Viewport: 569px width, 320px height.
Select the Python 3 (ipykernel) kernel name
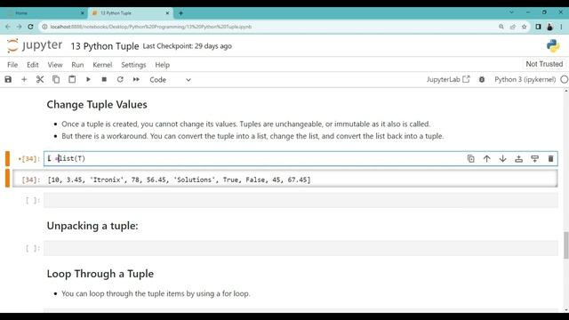pyautogui.click(x=525, y=79)
